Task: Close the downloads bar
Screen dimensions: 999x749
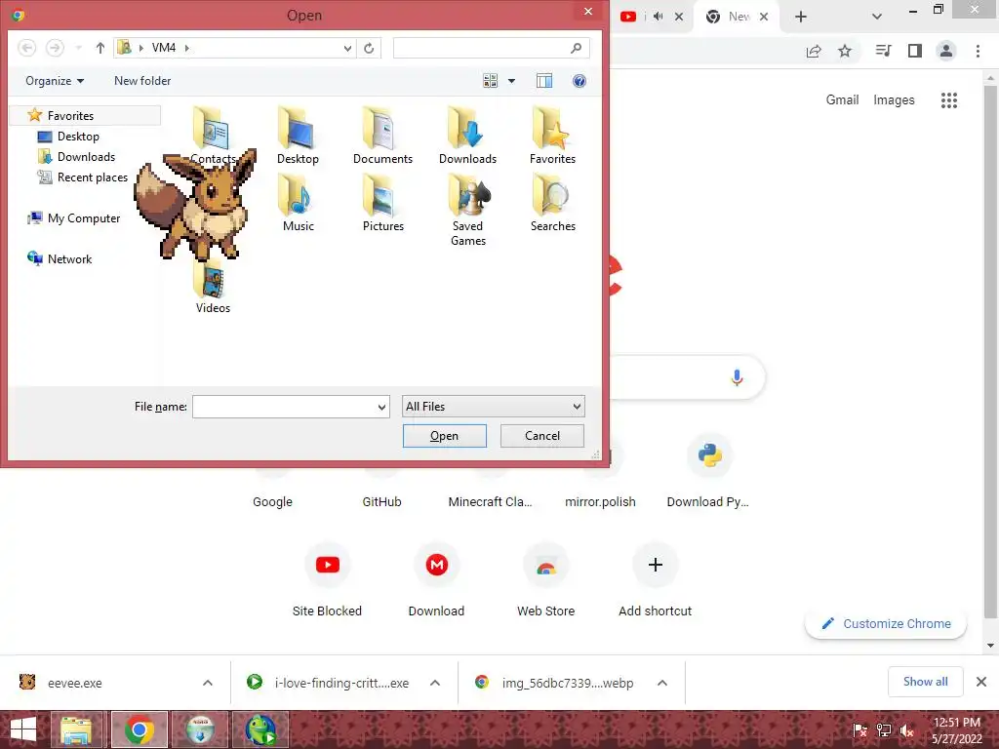Action: pos(981,682)
